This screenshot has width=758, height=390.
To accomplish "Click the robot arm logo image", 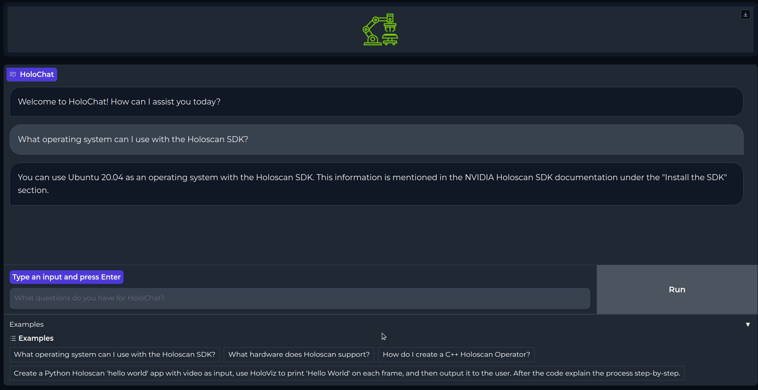I will tap(380, 30).
